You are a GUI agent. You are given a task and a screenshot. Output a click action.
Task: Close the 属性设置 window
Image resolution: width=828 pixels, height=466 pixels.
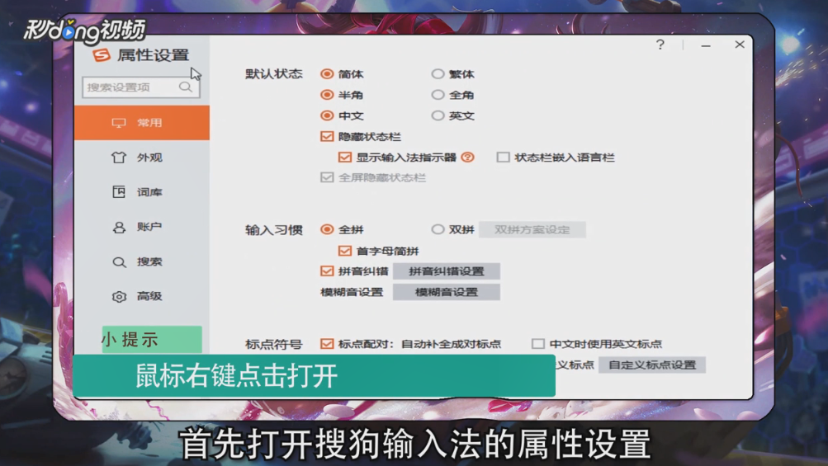tap(740, 45)
